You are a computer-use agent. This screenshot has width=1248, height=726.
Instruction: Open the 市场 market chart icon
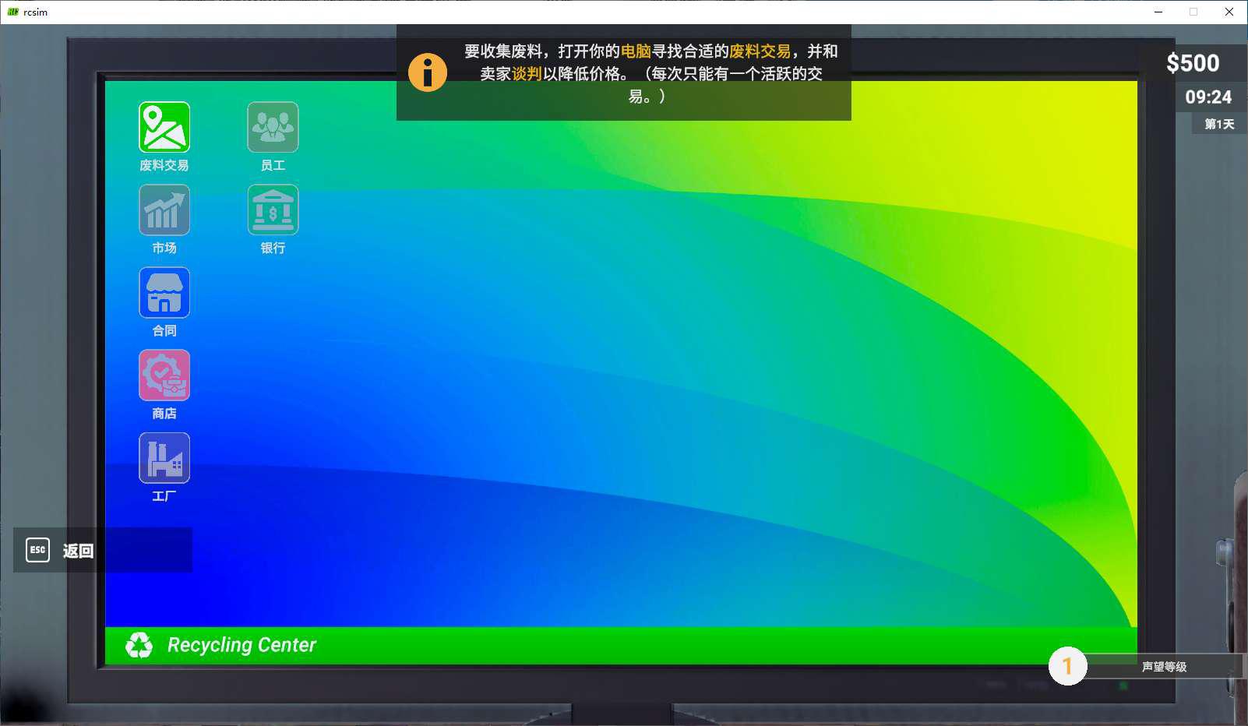pyautogui.click(x=164, y=210)
